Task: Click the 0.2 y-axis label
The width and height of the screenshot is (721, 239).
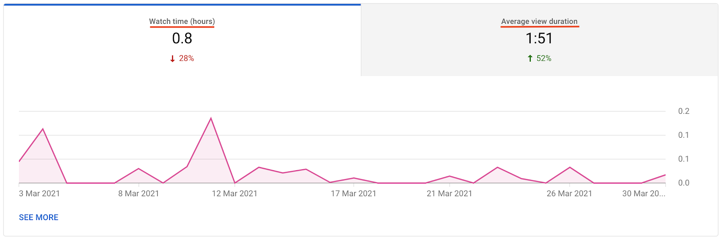Action: coord(684,111)
